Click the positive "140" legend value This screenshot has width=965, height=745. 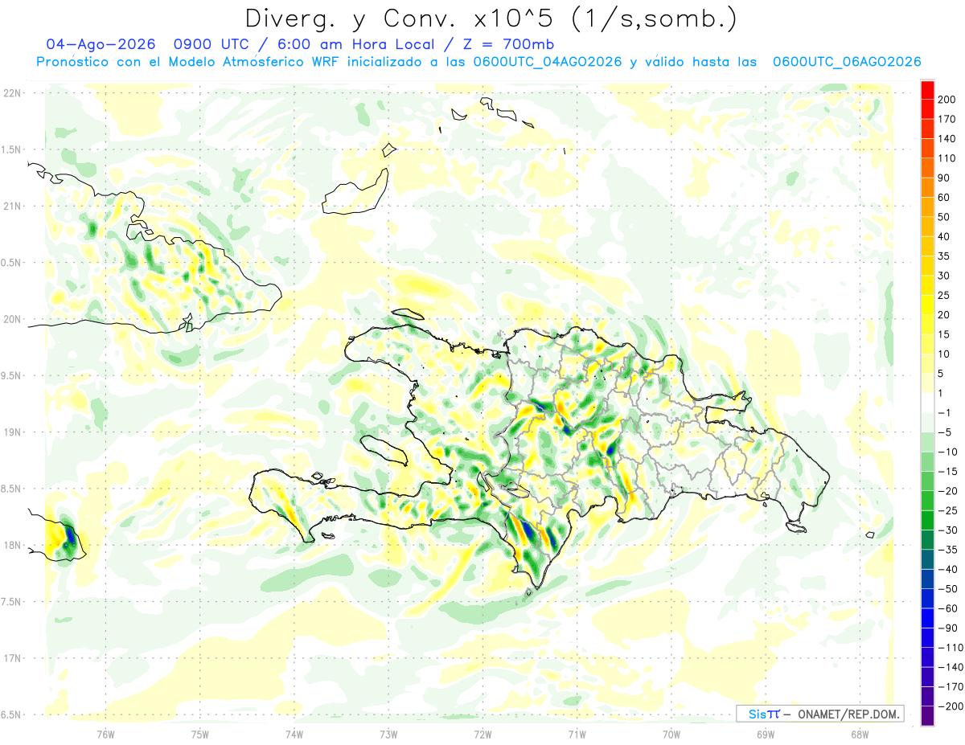tap(947, 139)
